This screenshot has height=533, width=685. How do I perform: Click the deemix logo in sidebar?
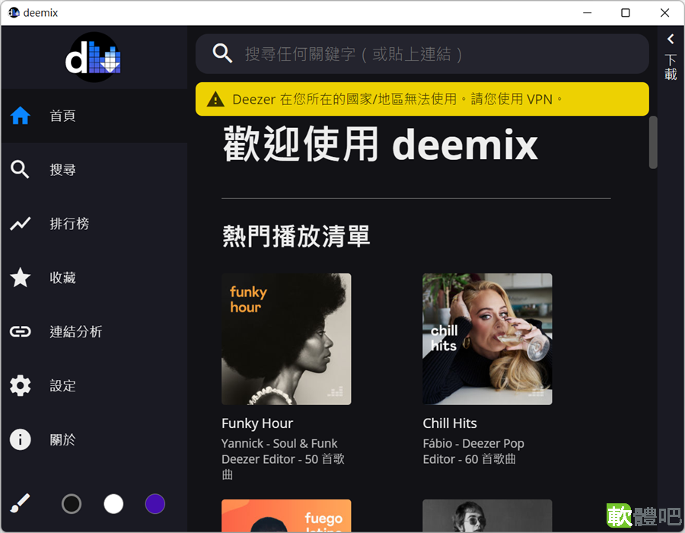click(x=93, y=57)
